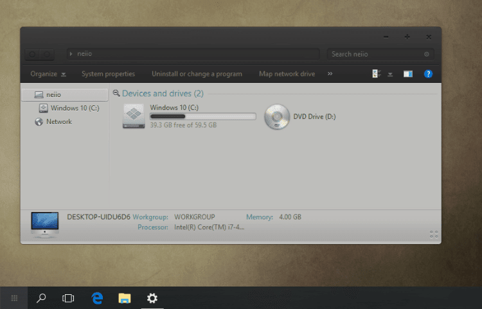Open File Explorer from the taskbar

click(x=125, y=298)
